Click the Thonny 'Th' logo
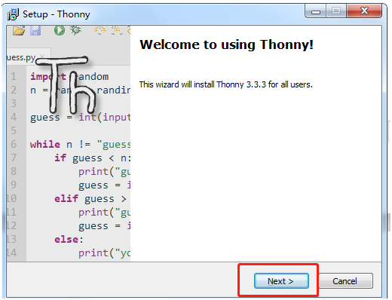 pos(66,84)
